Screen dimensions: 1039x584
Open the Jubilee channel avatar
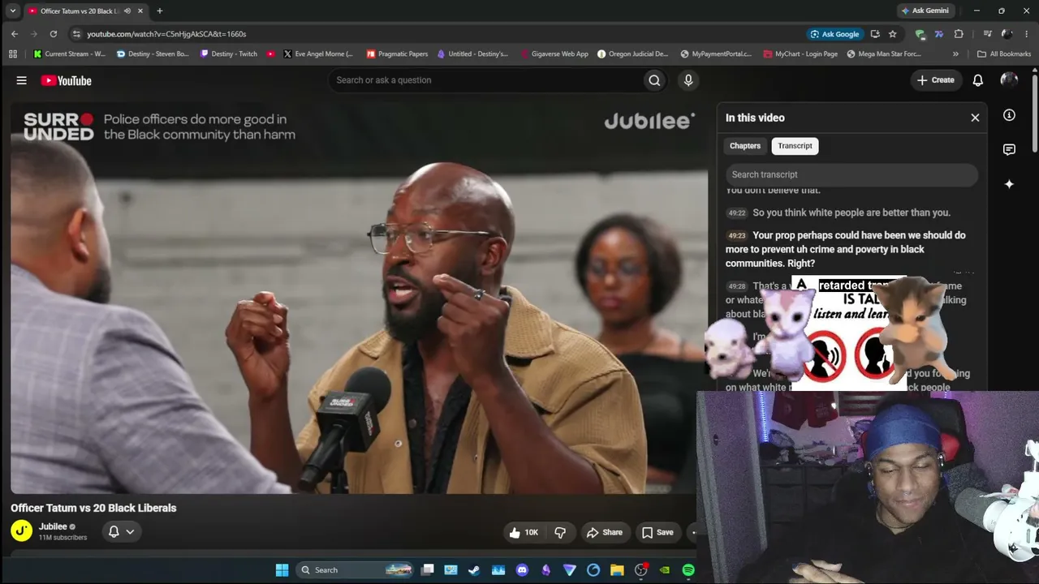click(21, 531)
